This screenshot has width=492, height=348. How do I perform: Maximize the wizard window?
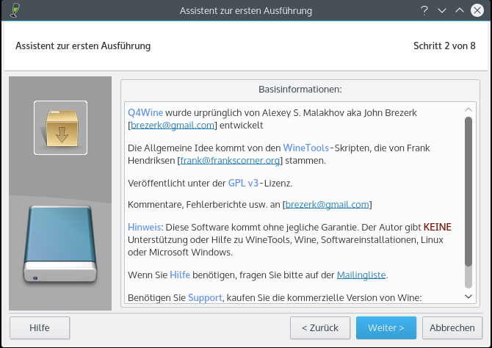[459, 10]
